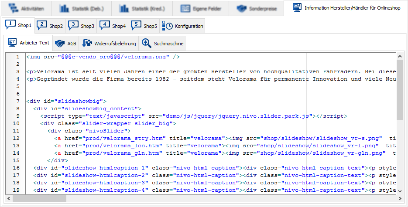The width and height of the screenshot is (408, 207).
Task: Click the prod/velorama_gln.htm link text
Action: [122, 153]
